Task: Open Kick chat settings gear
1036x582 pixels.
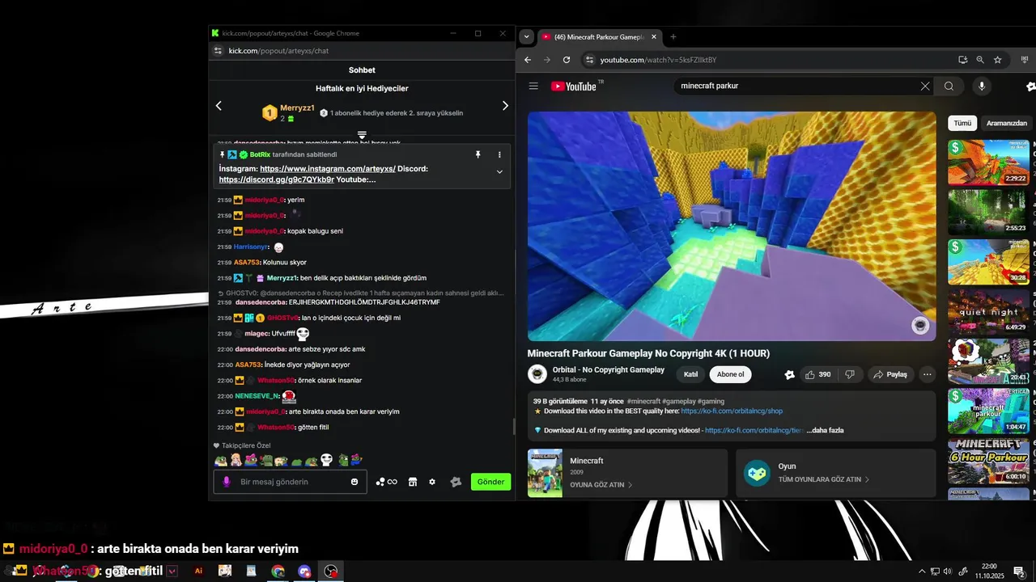Action: [x=432, y=482]
